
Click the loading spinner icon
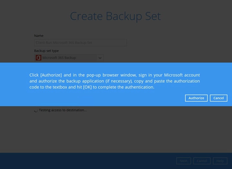pyautogui.click(x=36, y=111)
